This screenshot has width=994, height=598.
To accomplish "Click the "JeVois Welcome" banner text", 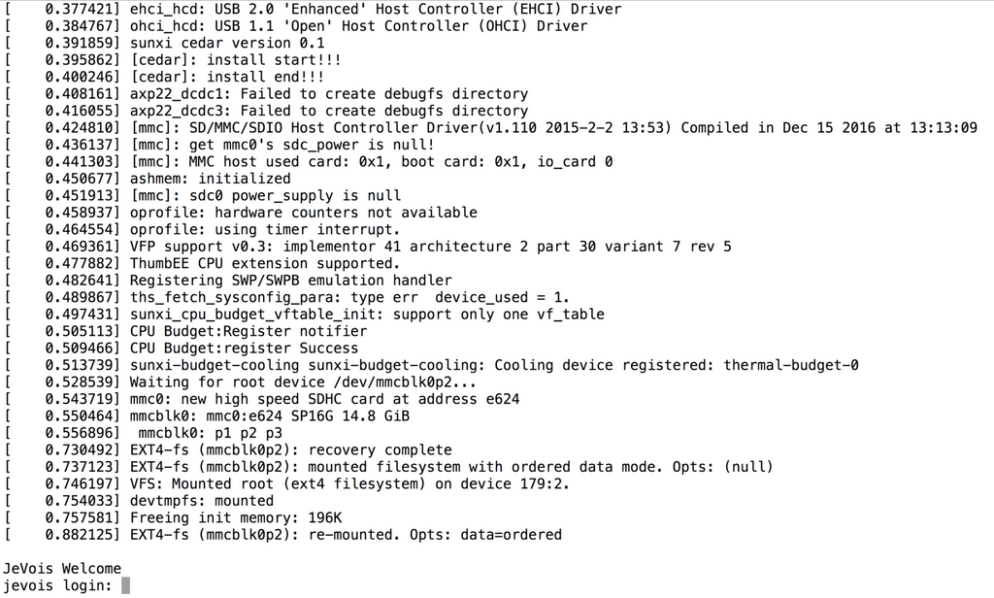I will (62, 568).
